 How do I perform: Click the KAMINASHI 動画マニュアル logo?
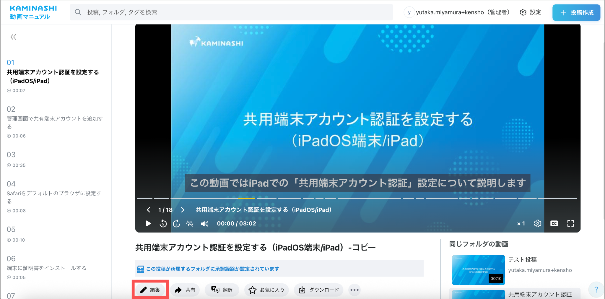[x=33, y=12]
